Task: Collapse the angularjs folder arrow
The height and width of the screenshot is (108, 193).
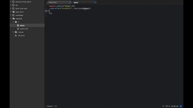Action: coord(11,19)
